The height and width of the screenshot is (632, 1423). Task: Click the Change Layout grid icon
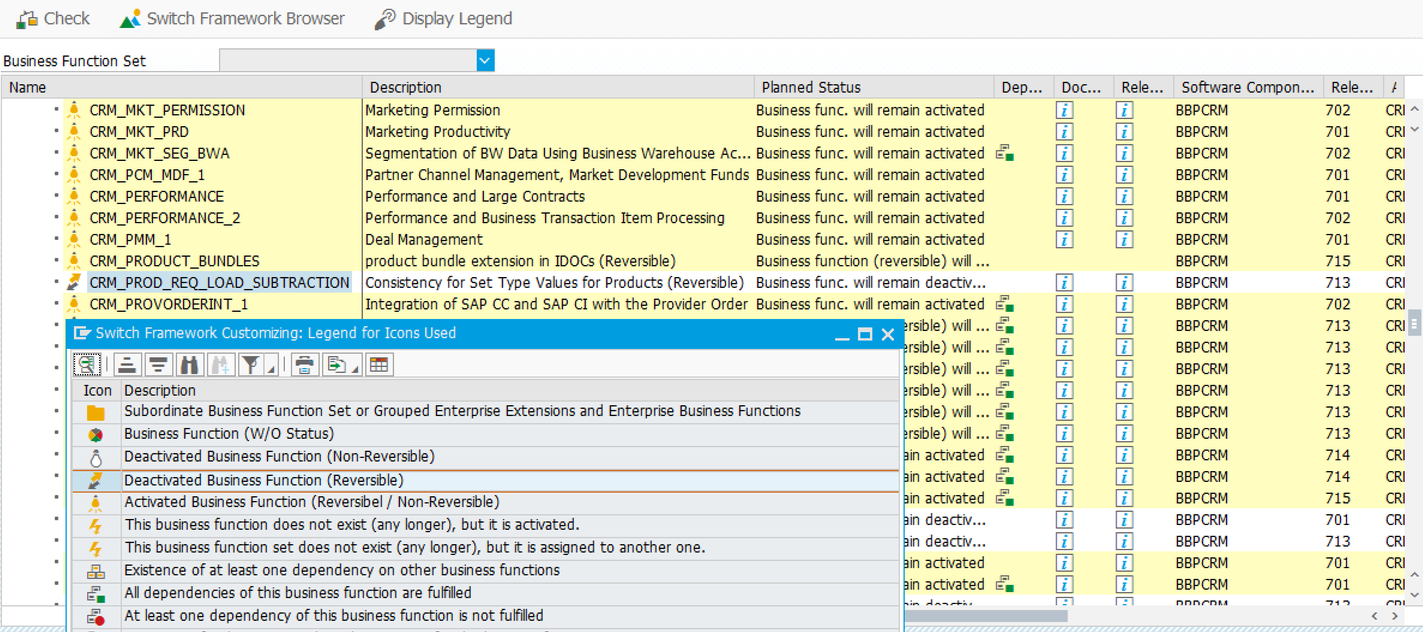pyautogui.click(x=379, y=365)
